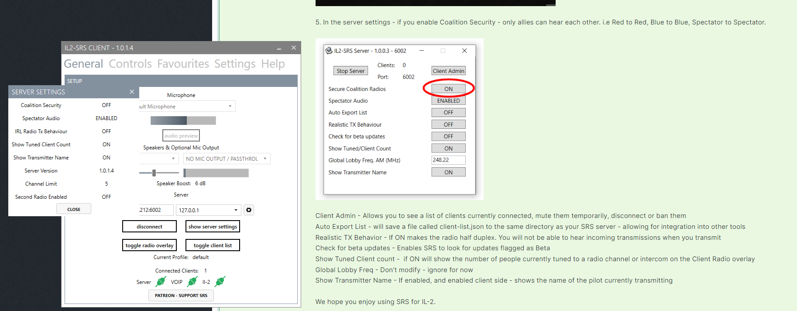Open the Microphone device dropdown
Image resolution: width=797 pixels, height=311 pixels.
[x=187, y=106]
